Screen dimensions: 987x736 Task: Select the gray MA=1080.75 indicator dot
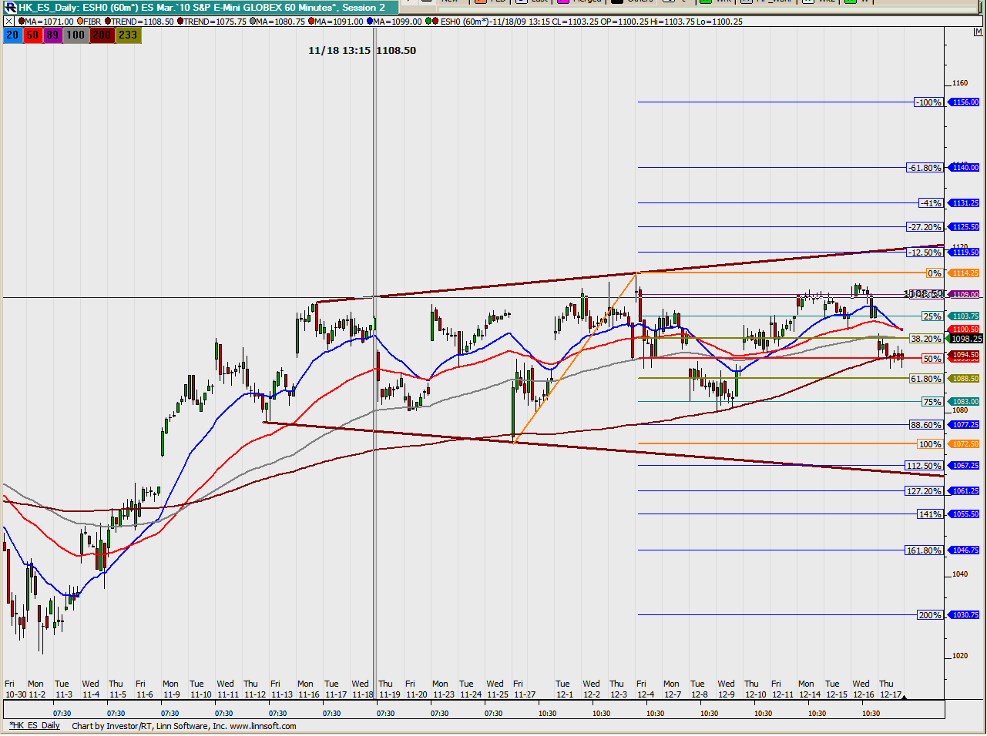[x=253, y=22]
